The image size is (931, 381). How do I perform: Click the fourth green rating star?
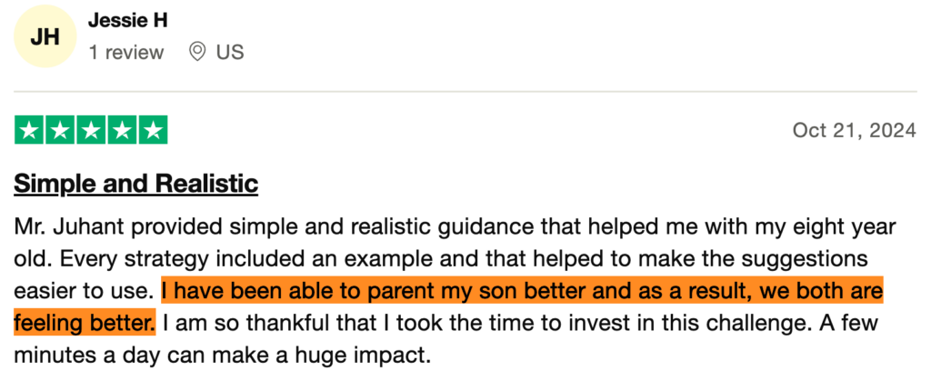pyautogui.click(x=122, y=130)
